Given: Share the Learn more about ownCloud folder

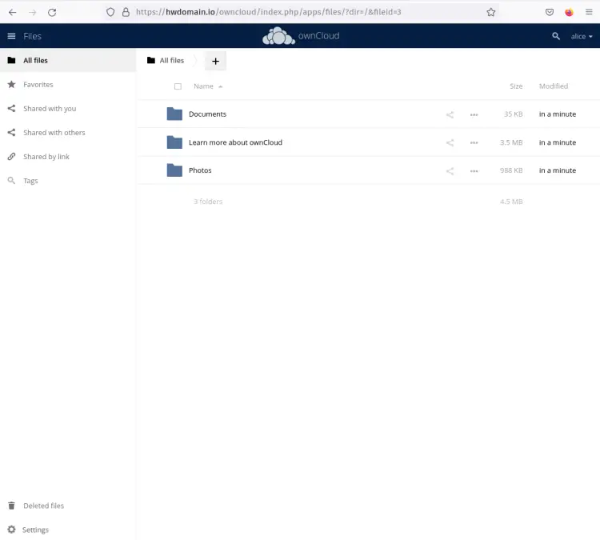Looking at the screenshot, I should click(x=450, y=142).
